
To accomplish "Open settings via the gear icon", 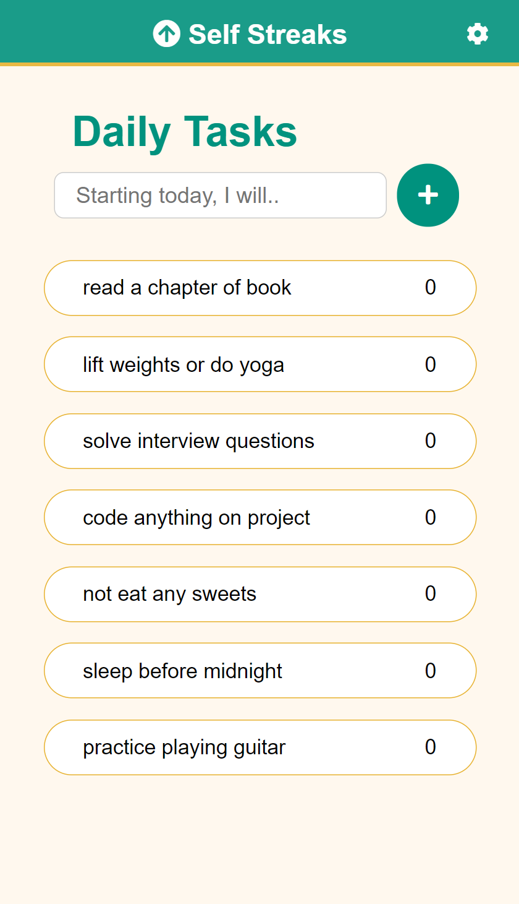I will 478,34.
